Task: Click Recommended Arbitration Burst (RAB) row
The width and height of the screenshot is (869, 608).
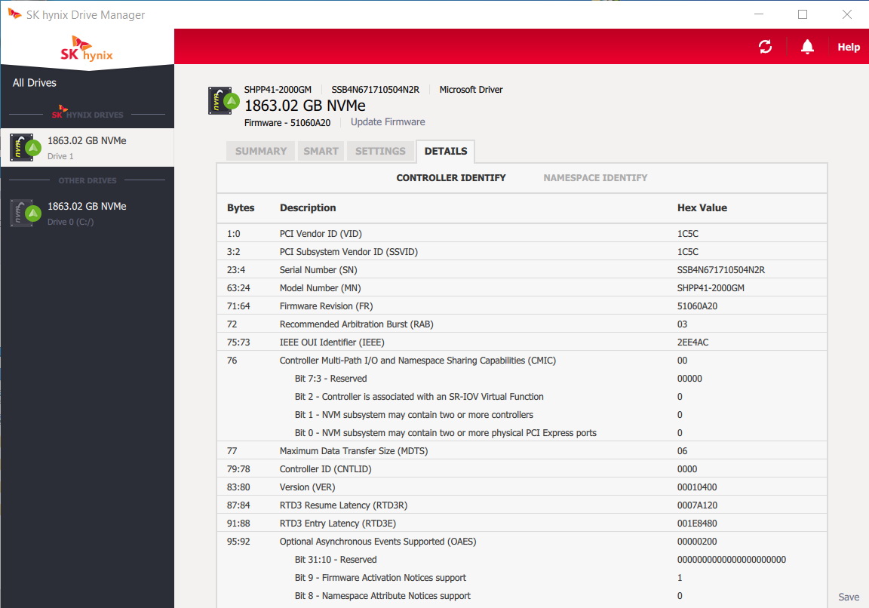Action: click(x=521, y=324)
